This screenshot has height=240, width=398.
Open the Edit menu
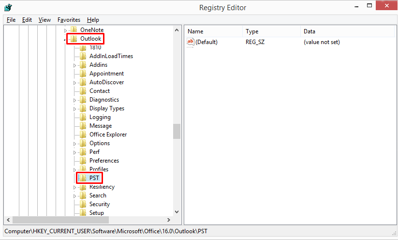tap(27, 20)
